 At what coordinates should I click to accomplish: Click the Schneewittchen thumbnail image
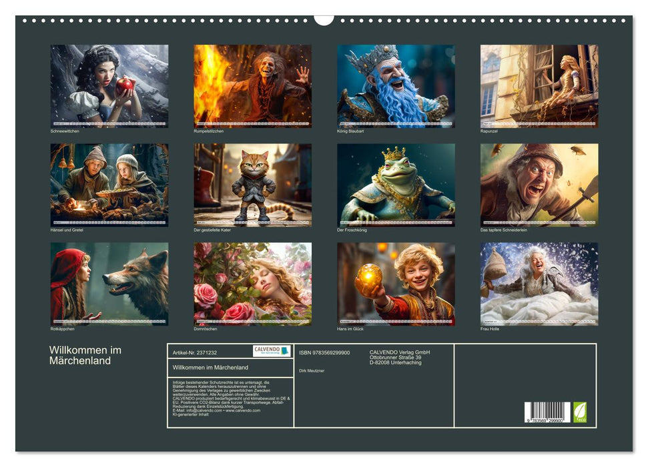pos(109,86)
